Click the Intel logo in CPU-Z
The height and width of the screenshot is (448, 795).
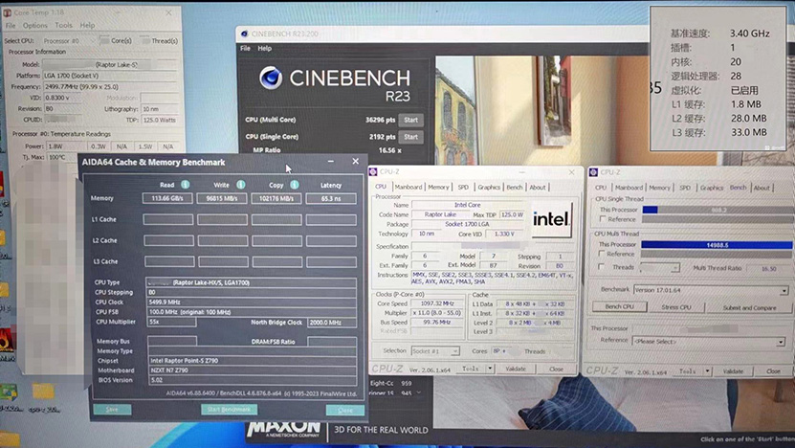[x=552, y=219]
